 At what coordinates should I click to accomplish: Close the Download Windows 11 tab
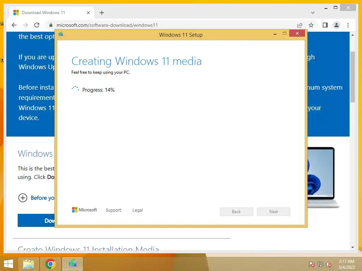tap(88, 13)
